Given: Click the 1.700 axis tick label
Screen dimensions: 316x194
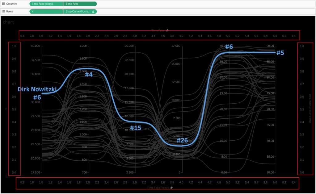Looking at the screenshot, I should pos(83,46).
